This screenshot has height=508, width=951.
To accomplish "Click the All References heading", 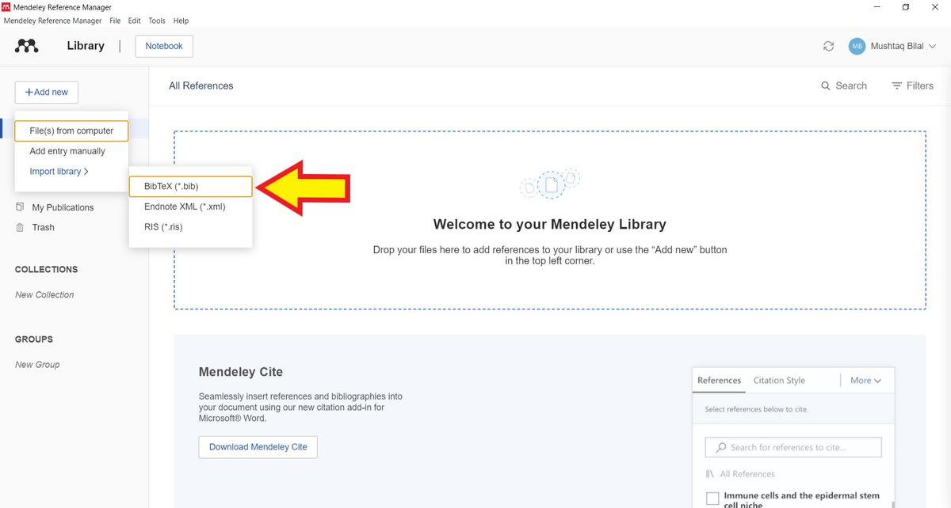I will 201,85.
